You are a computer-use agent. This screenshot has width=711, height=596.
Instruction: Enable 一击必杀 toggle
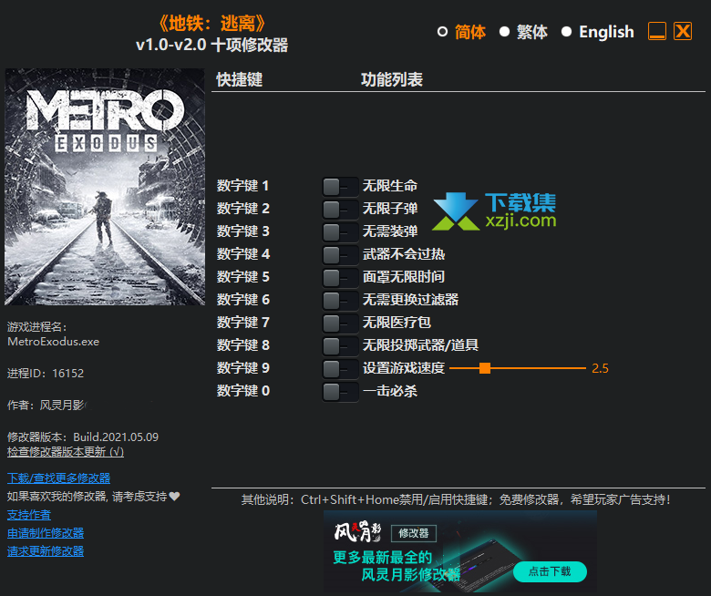pyautogui.click(x=340, y=391)
